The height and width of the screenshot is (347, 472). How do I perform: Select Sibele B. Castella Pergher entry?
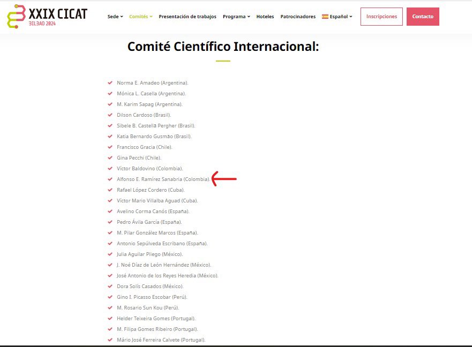[x=156, y=125]
